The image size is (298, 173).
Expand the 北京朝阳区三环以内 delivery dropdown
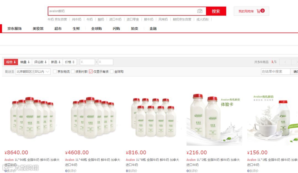click(x=33, y=71)
